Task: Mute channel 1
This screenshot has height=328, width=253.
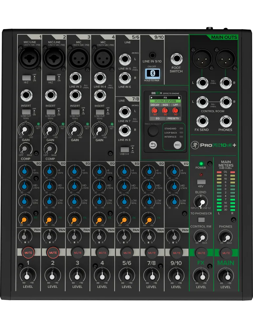Action: (28, 253)
